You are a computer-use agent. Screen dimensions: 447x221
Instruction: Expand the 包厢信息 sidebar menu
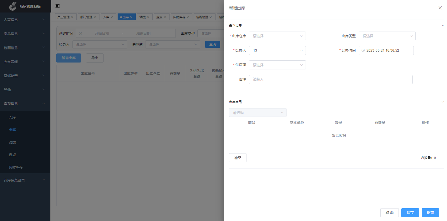coord(25,48)
